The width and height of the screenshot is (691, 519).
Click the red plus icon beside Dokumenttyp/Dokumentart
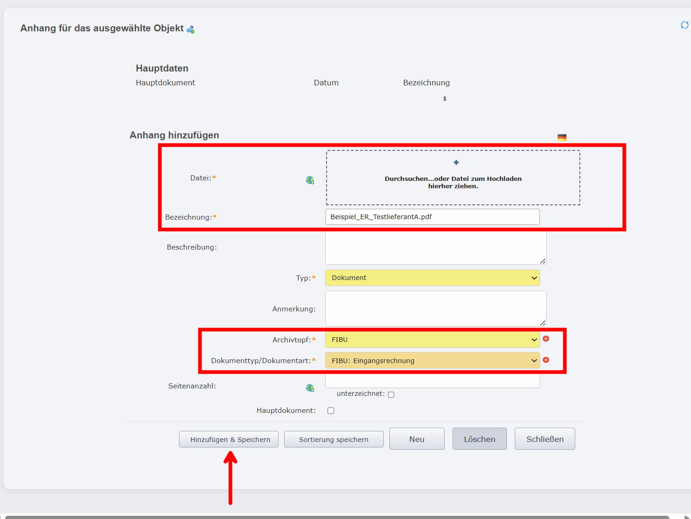pos(546,360)
